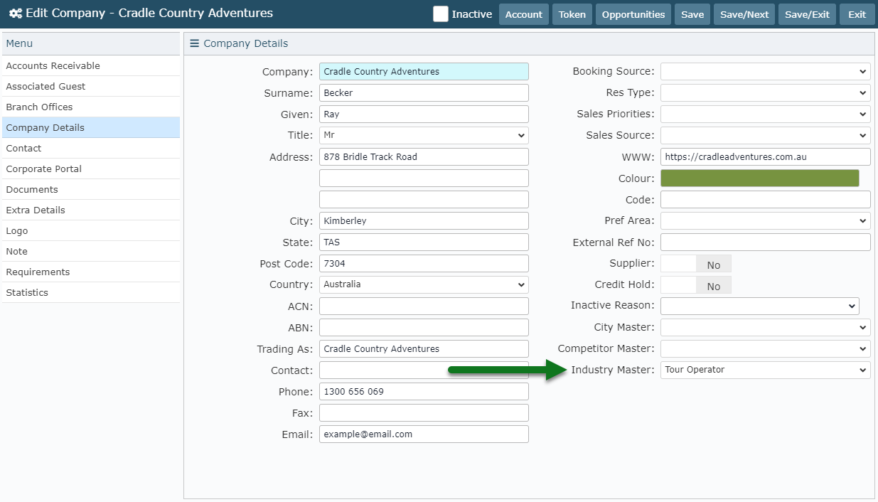This screenshot has height=502, width=878.
Task: Toggle the Credit Hold switch
Action: (696, 285)
